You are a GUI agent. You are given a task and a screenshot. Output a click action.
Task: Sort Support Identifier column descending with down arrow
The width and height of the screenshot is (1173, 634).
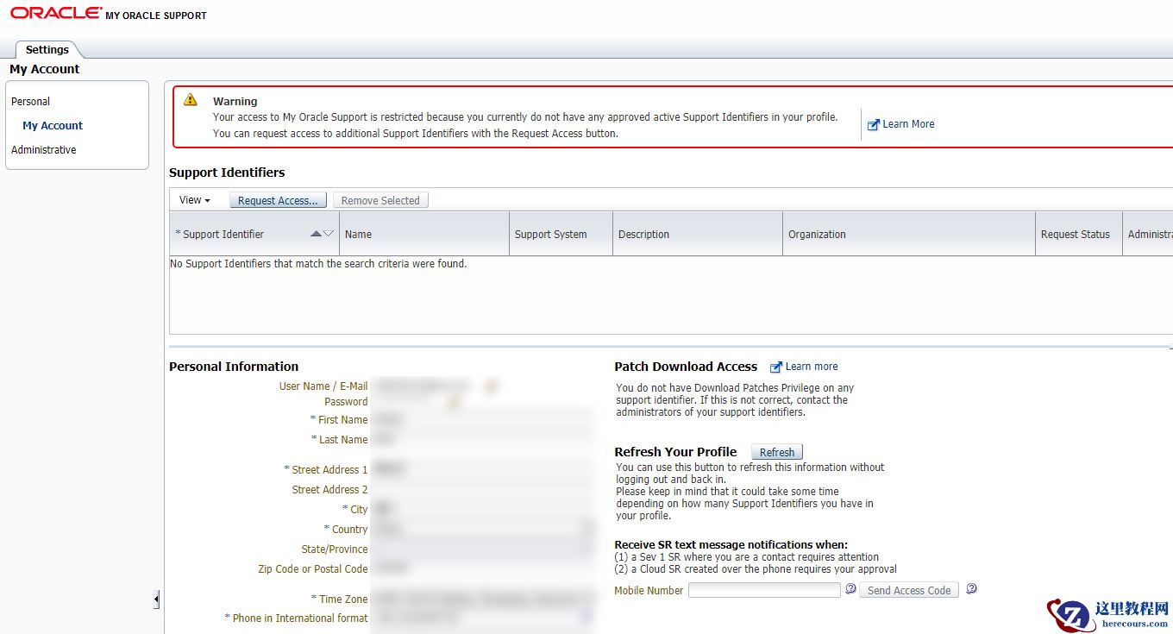click(328, 234)
